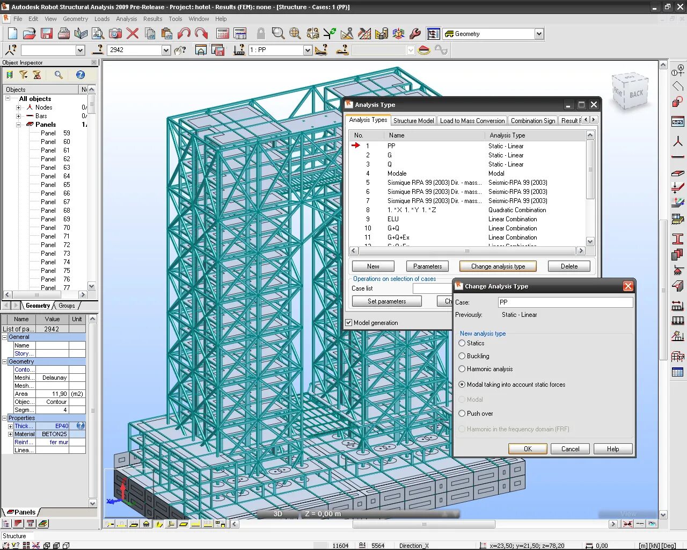
Task: Select the Push over radio button
Action: point(462,414)
